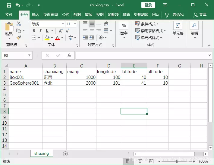
Task: Open the 等线 font name dropdown
Action: point(63,24)
